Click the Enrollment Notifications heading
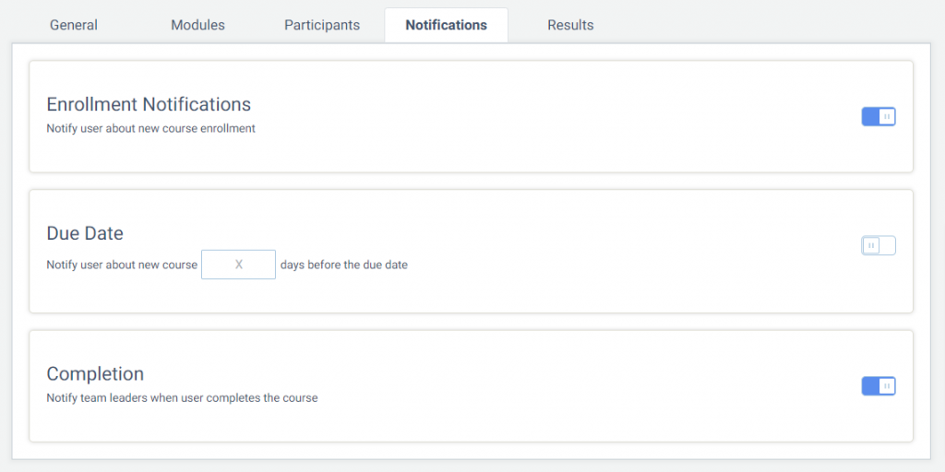 (149, 104)
